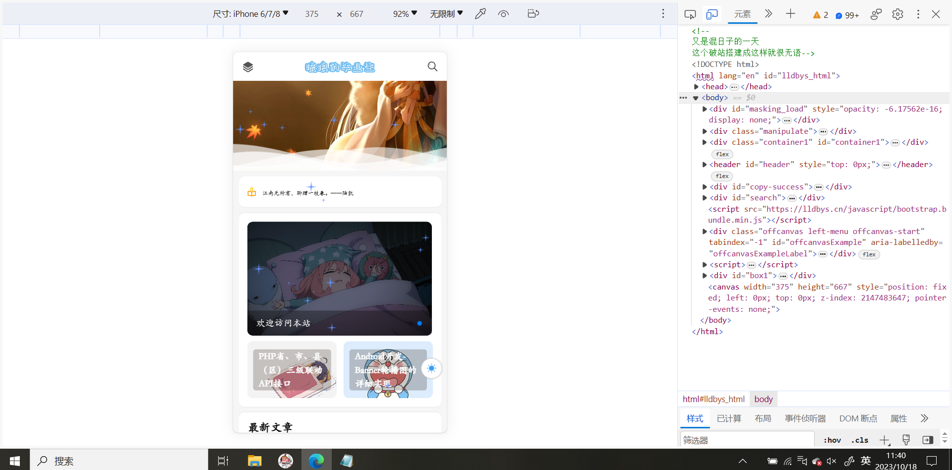Toggle the device emulation icon
The image size is (952, 470).
712,14
